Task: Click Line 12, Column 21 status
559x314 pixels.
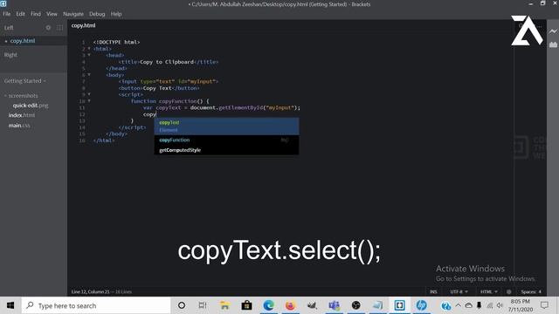Action: (91, 291)
